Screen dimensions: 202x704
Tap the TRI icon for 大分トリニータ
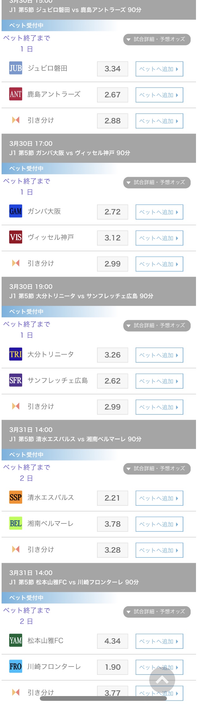(x=15, y=354)
